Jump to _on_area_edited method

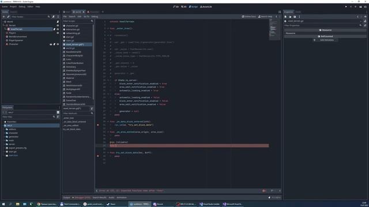pos(71,125)
